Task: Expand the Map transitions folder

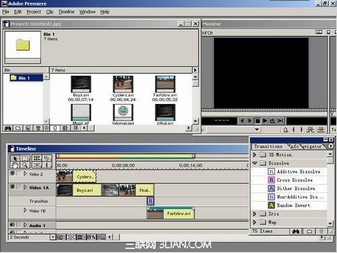Action: pyautogui.click(x=255, y=223)
